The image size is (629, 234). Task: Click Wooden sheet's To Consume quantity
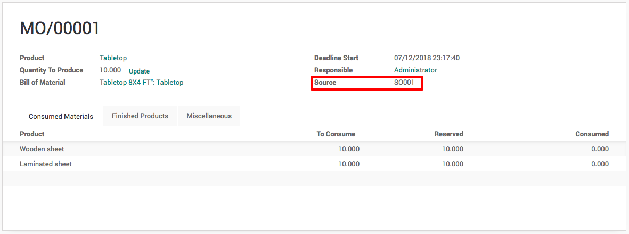click(x=348, y=149)
